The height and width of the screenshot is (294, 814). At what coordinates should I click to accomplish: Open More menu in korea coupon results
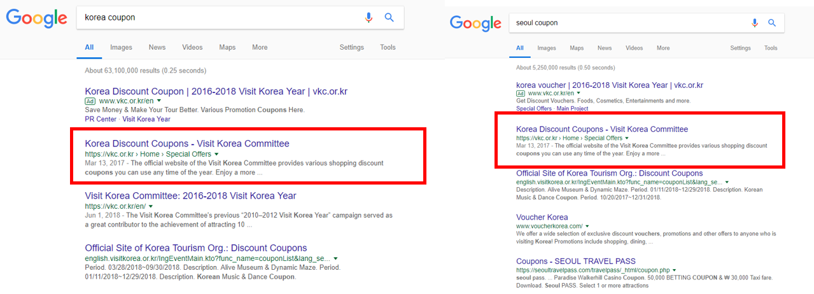tap(260, 47)
